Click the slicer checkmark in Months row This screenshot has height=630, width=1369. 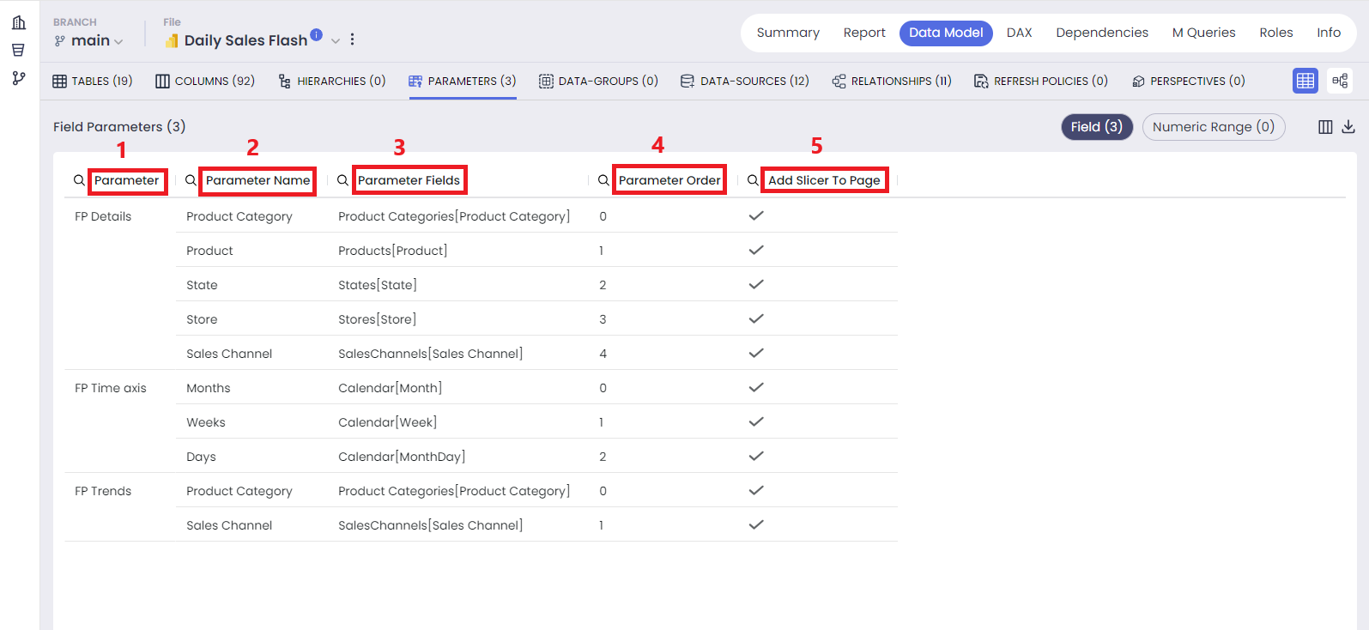tap(756, 387)
